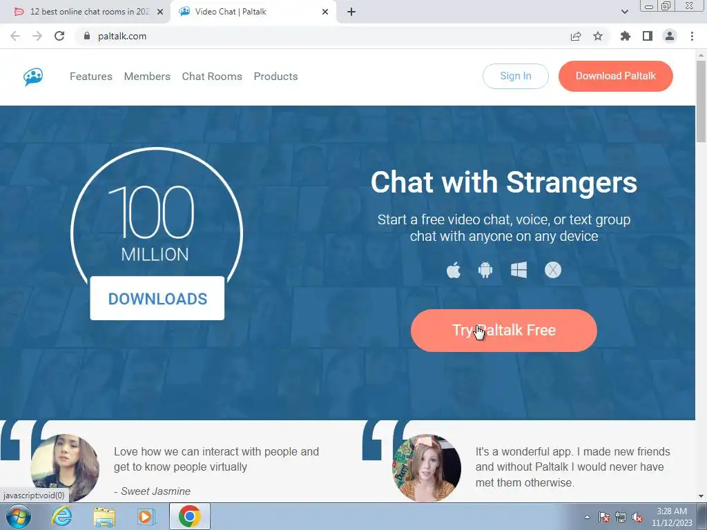Click the Chat with Strangers heading
Viewport: 707px width, 530px height.
pos(503,182)
